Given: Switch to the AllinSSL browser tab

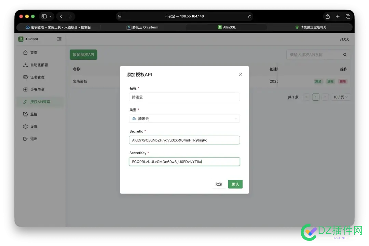Looking at the screenshot, I should pos(227,27).
